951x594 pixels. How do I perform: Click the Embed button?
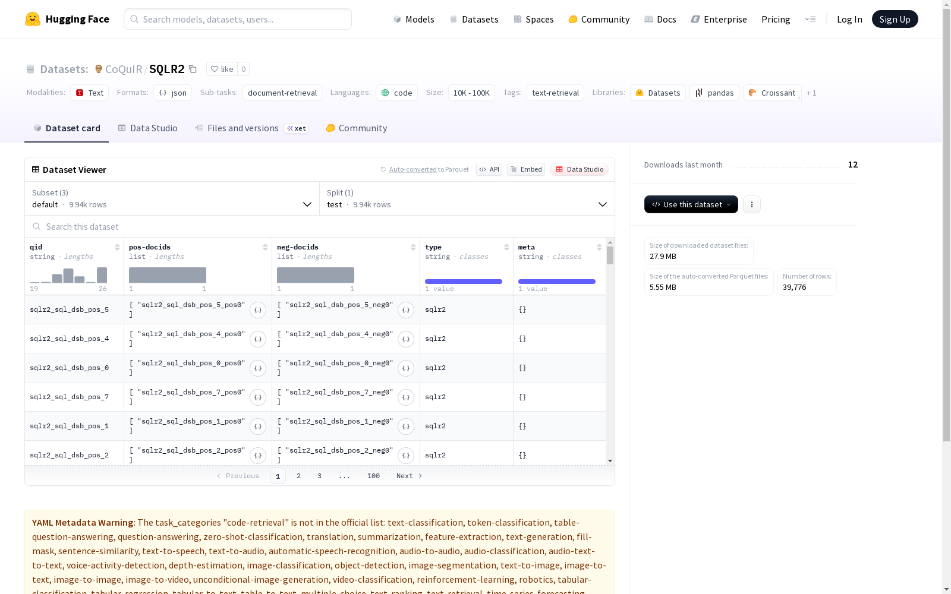point(526,169)
